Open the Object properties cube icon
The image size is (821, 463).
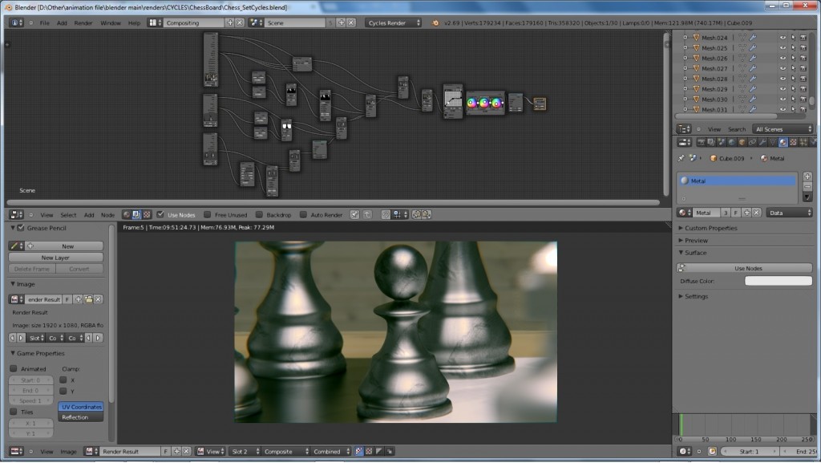[x=741, y=143]
